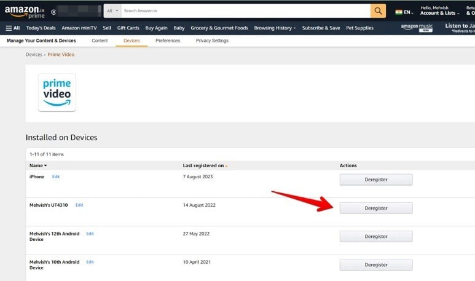Edit Mehvish's 12th Android Device name

(x=90, y=234)
